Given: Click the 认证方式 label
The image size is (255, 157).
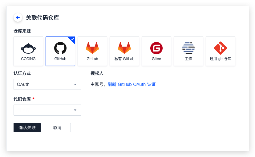Looking at the screenshot, I should click(x=22, y=73).
